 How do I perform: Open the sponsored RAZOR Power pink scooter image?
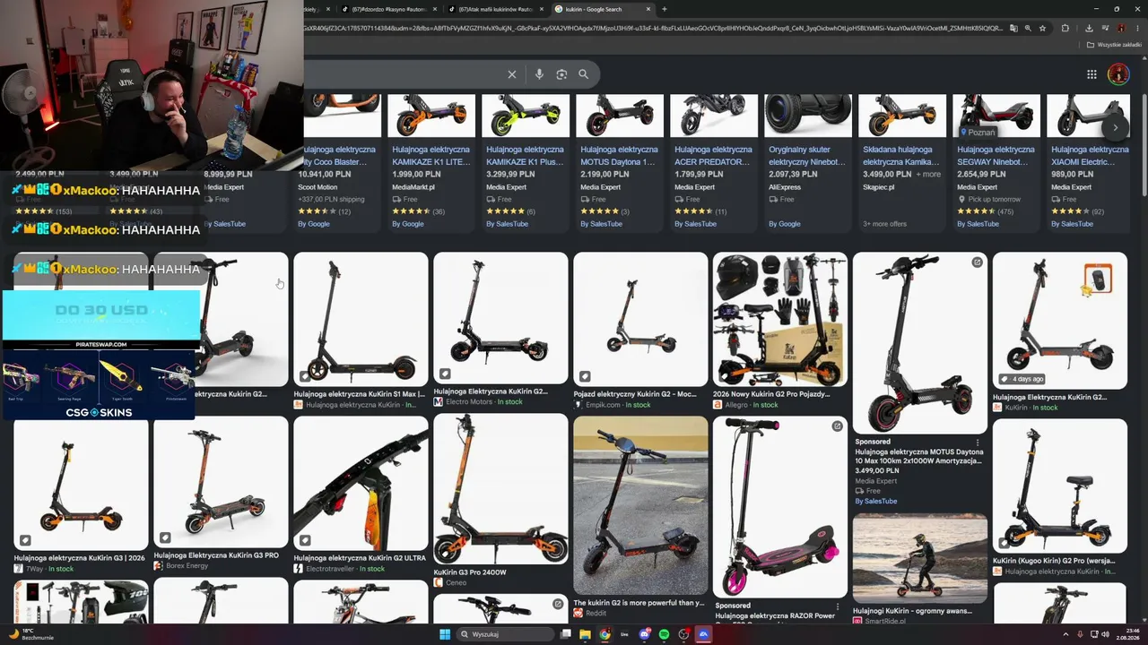pos(780,507)
